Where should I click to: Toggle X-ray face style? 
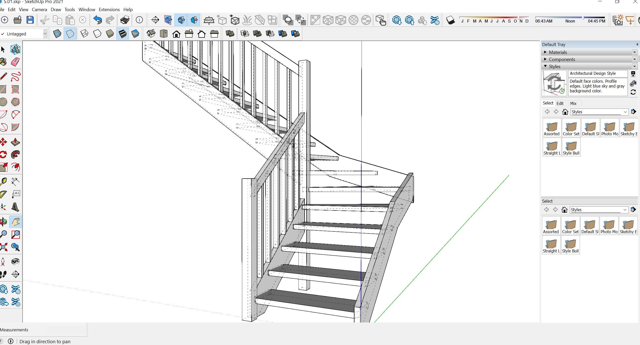click(x=57, y=34)
